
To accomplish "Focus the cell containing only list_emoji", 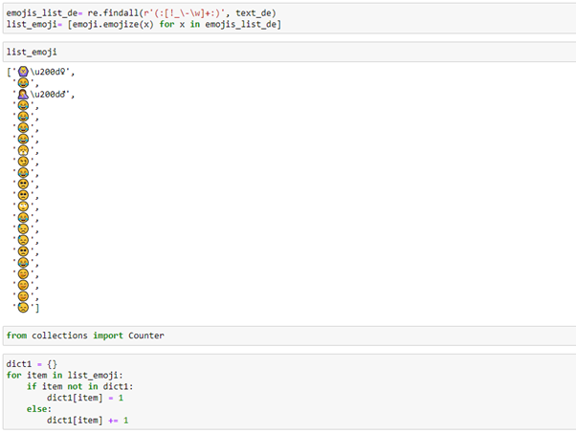I will (x=290, y=52).
